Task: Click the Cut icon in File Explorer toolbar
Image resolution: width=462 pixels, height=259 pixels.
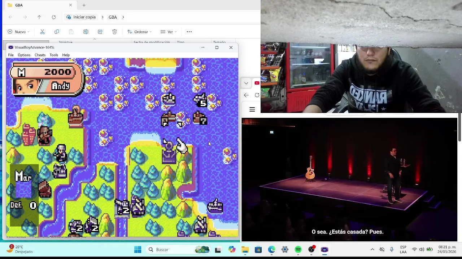Action: tap(42, 32)
